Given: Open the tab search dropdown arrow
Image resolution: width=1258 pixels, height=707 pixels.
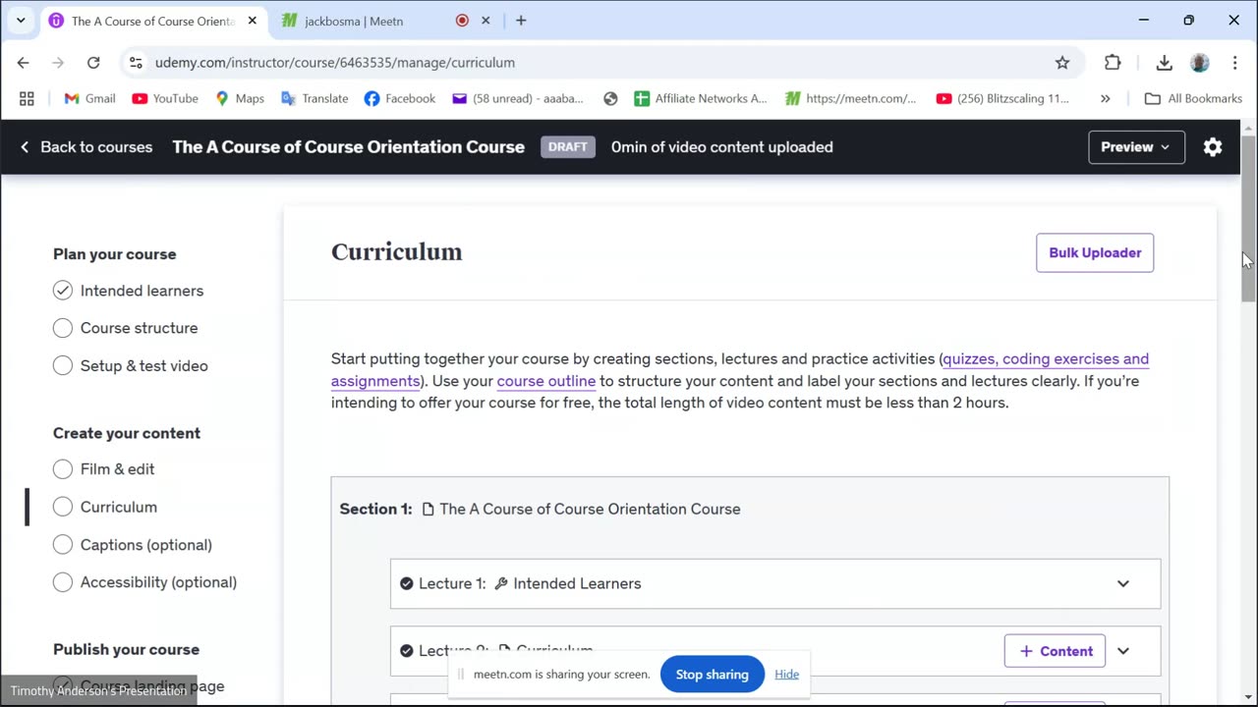Looking at the screenshot, I should point(20,20).
